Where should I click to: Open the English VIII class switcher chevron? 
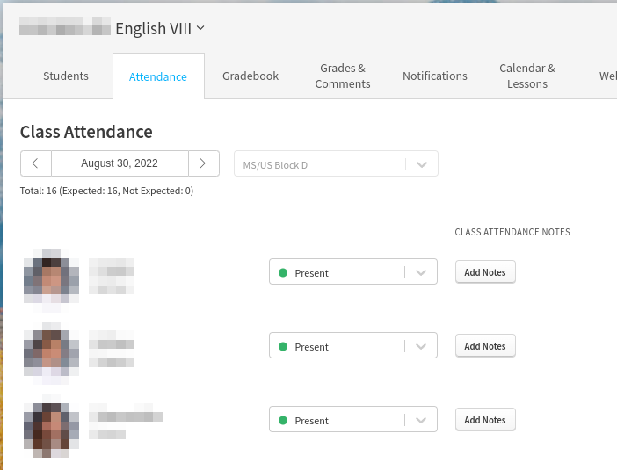[200, 28]
